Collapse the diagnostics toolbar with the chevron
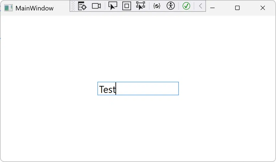 [x=200, y=6]
